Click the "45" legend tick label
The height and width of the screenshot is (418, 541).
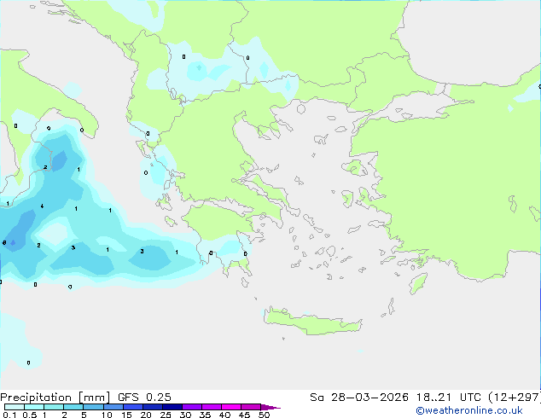[x=244, y=415]
